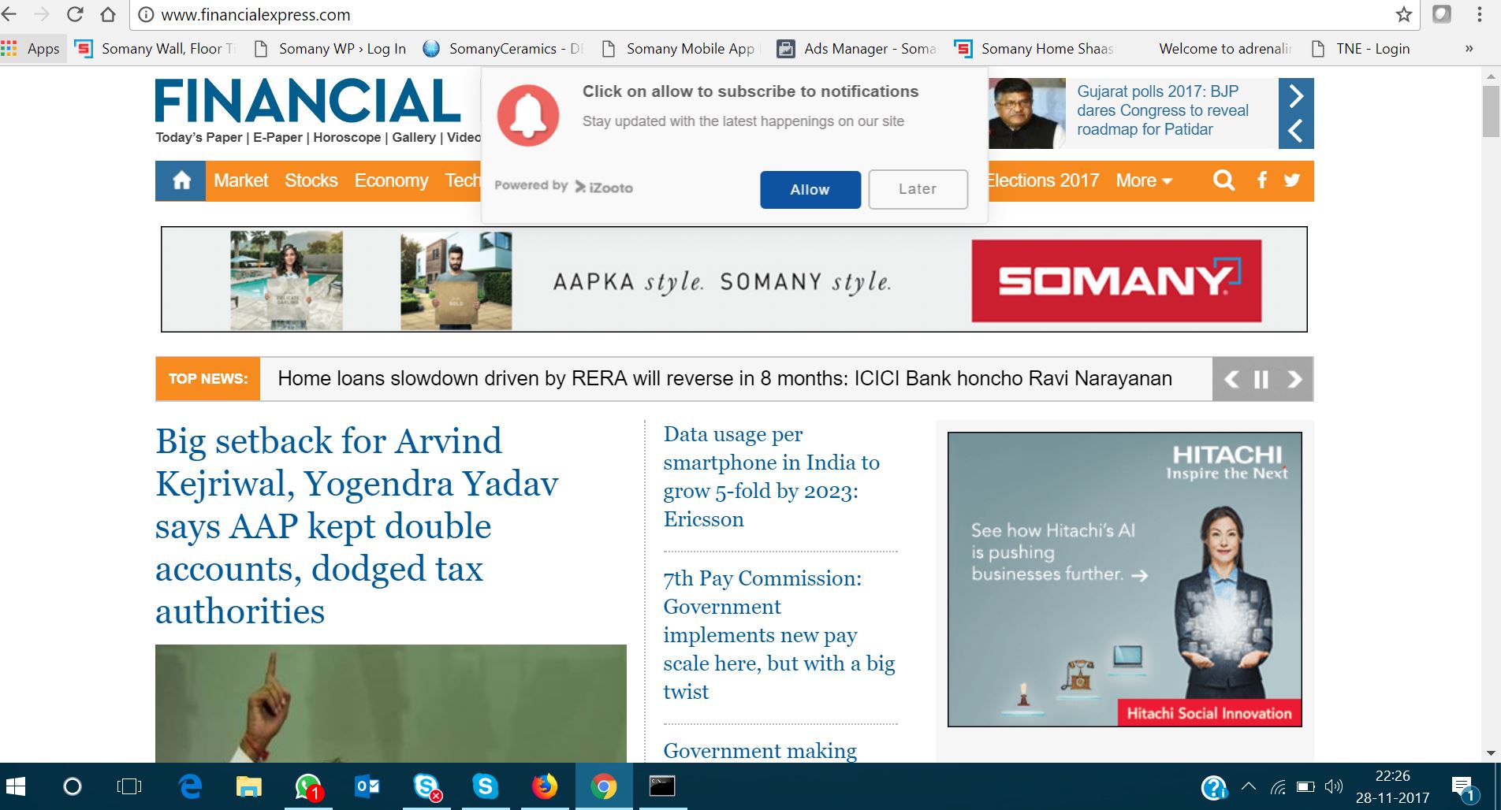Show previous headline in top story slider

point(1296,131)
